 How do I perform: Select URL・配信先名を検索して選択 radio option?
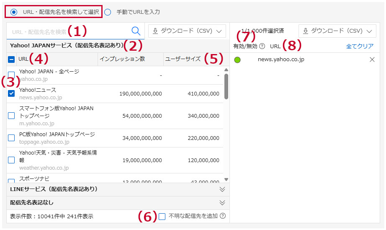14,12
